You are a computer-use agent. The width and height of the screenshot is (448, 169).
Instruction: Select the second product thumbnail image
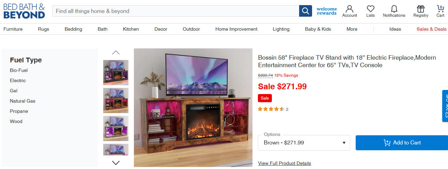(x=116, y=101)
